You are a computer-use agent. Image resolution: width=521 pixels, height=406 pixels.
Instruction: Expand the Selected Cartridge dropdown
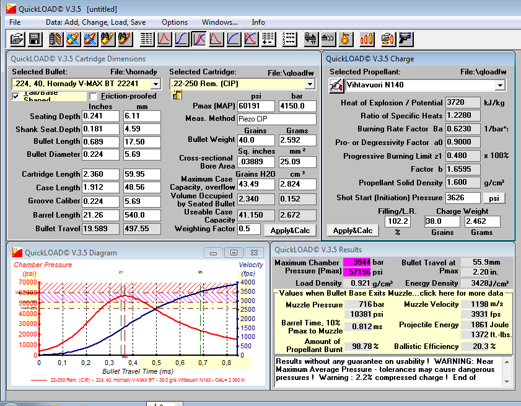[310, 84]
